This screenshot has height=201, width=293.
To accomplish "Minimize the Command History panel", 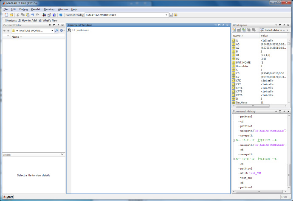I will click(276, 111).
